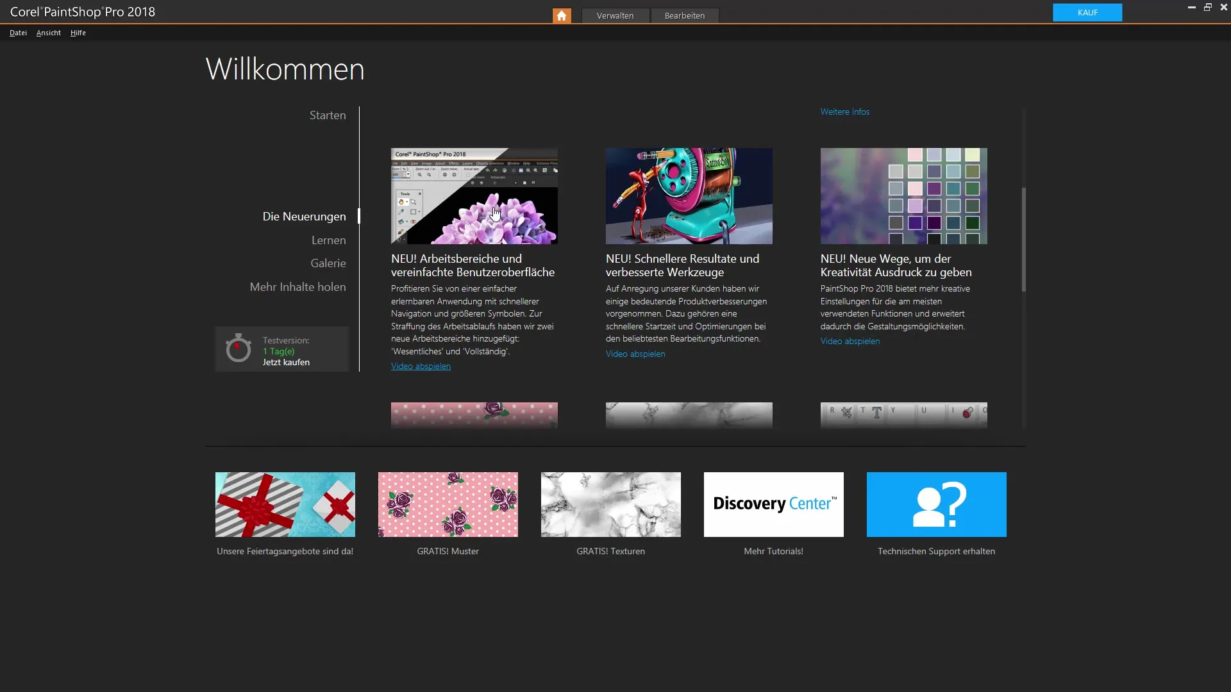
Task: Play video under Neue Wege article
Action: [850, 342]
